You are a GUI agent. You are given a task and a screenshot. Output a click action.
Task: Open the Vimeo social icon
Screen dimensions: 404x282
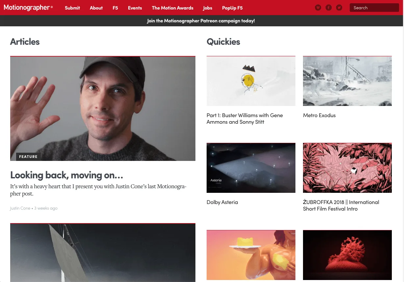(x=318, y=8)
